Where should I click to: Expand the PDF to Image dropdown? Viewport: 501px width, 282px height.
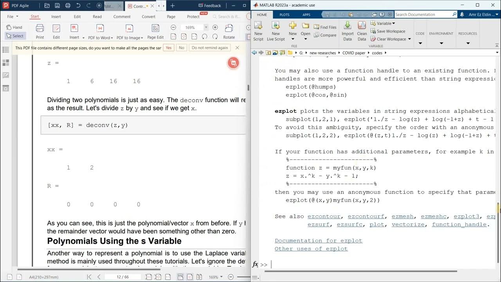pyautogui.click(x=142, y=38)
